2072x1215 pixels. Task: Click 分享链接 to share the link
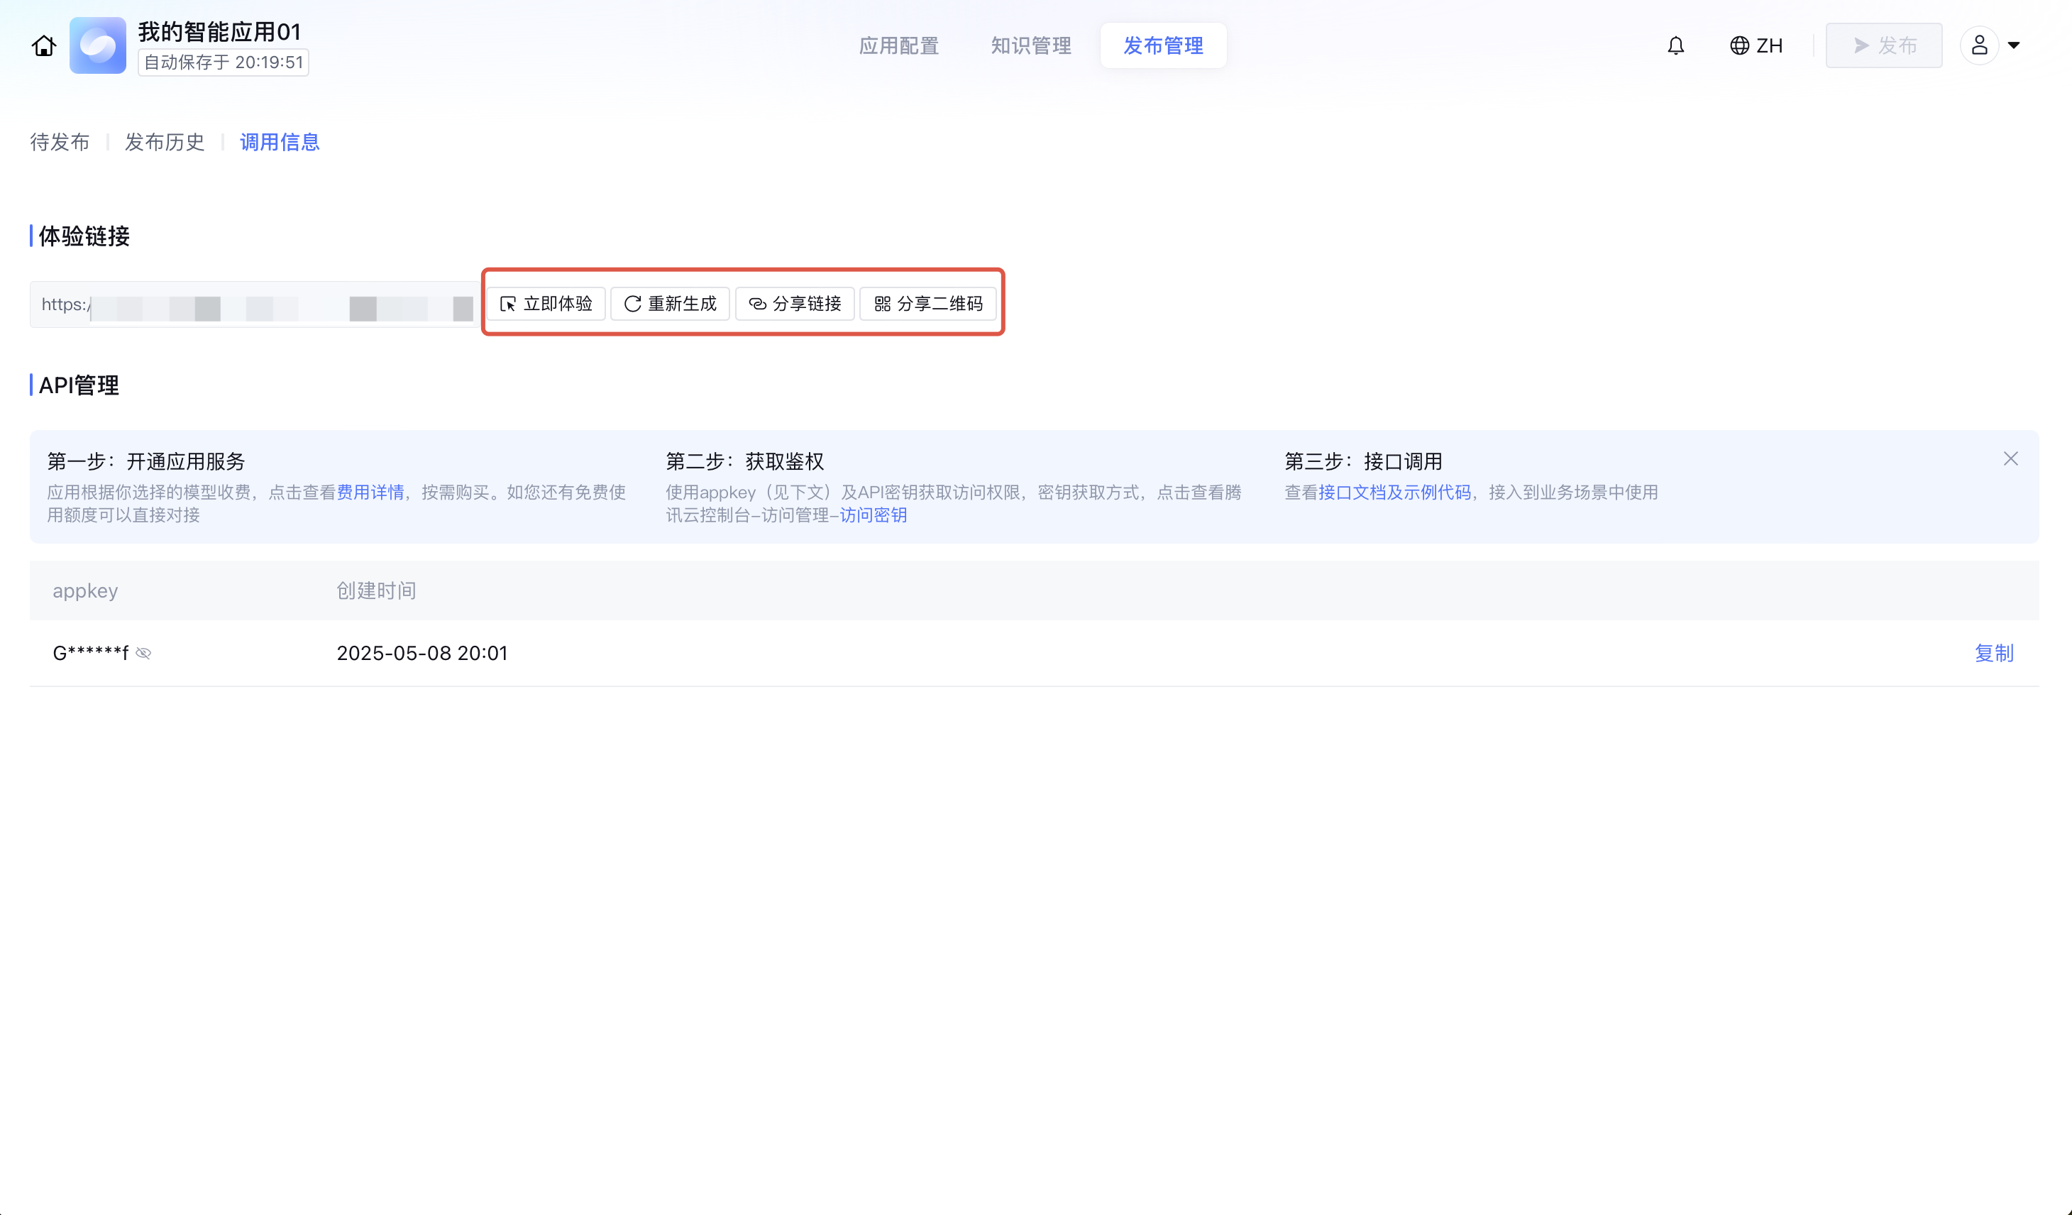pos(794,304)
